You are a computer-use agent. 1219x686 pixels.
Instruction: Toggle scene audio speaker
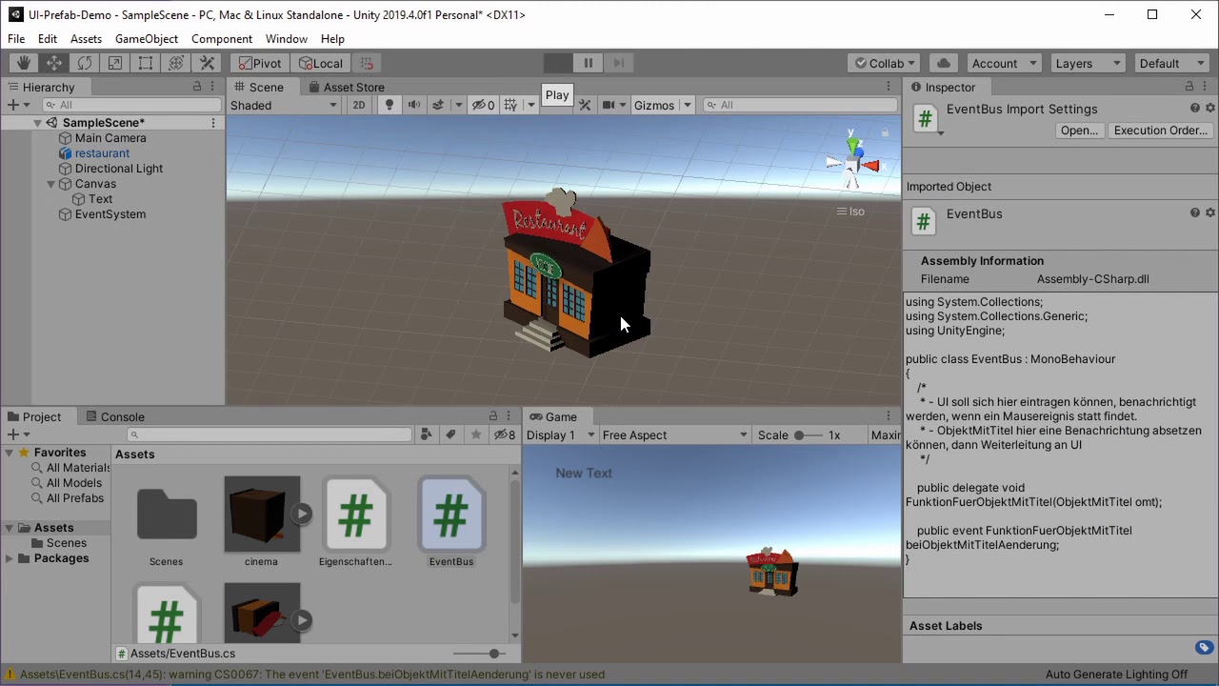[413, 105]
